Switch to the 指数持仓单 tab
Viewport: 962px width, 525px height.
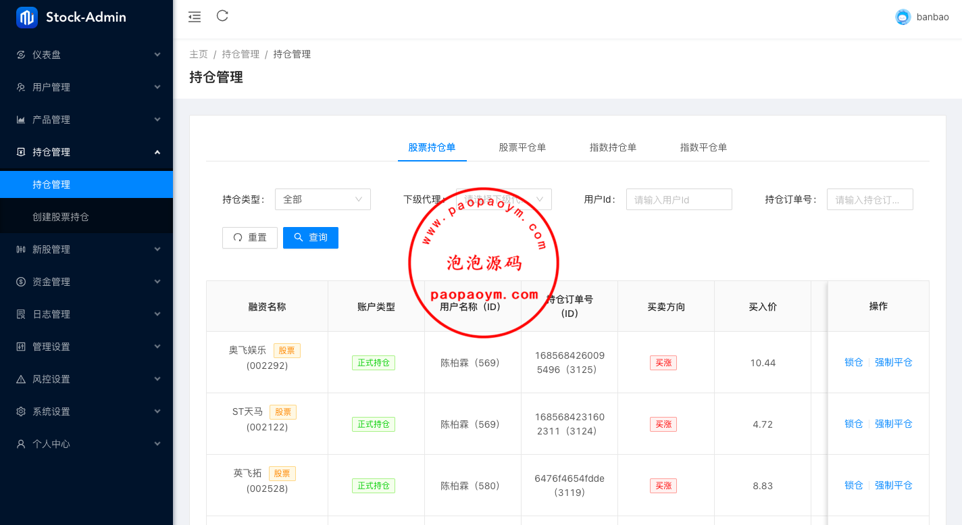pos(613,147)
